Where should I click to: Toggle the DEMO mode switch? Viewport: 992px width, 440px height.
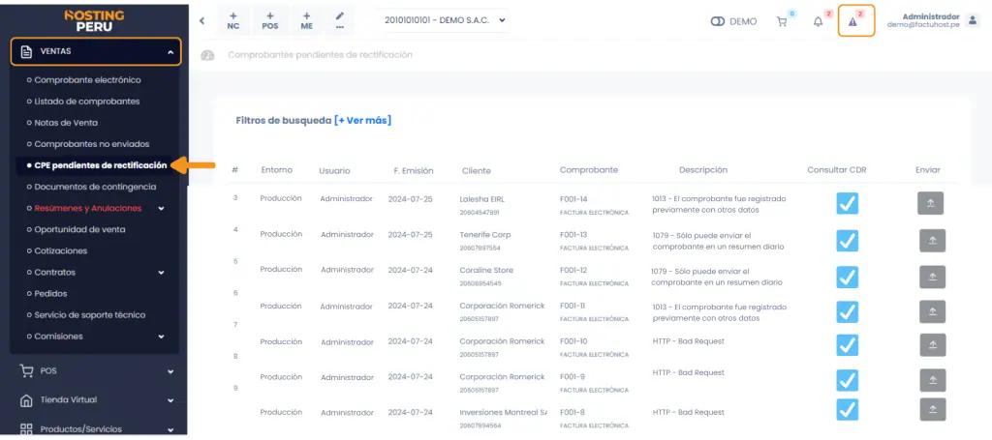718,21
